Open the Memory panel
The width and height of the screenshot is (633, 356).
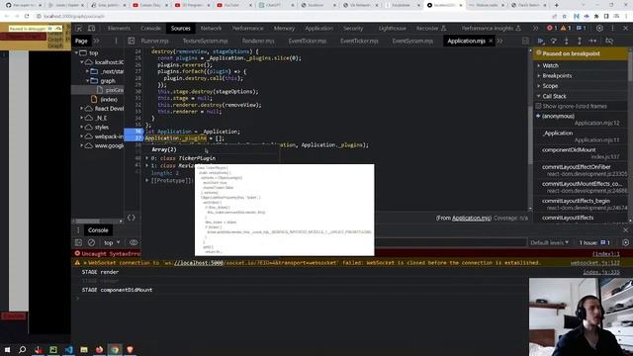tap(284, 29)
